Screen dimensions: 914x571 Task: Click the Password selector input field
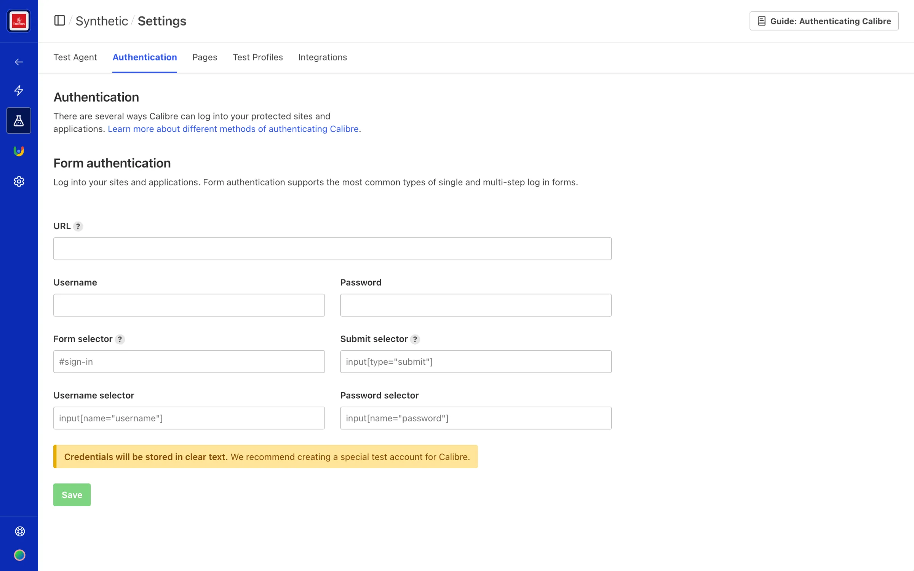pyautogui.click(x=476, y=418)
